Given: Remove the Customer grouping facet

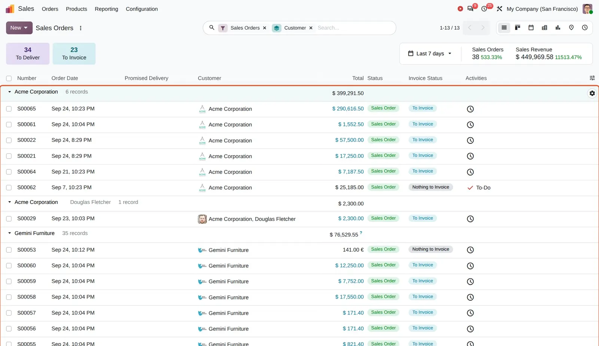Looking at the screenshot, I should (x=311, y=28).
